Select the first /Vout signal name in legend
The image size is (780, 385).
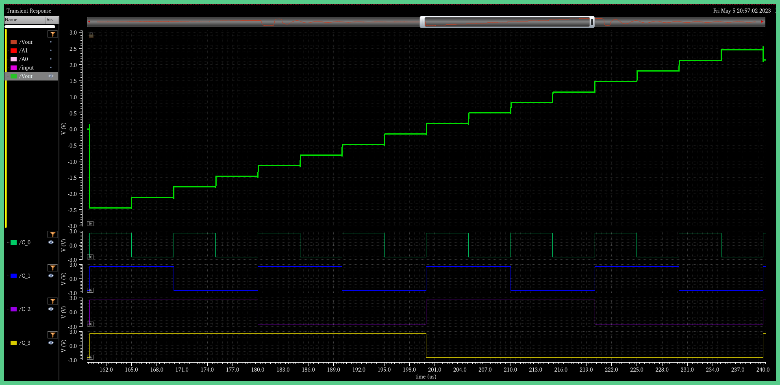click(26, 42)
